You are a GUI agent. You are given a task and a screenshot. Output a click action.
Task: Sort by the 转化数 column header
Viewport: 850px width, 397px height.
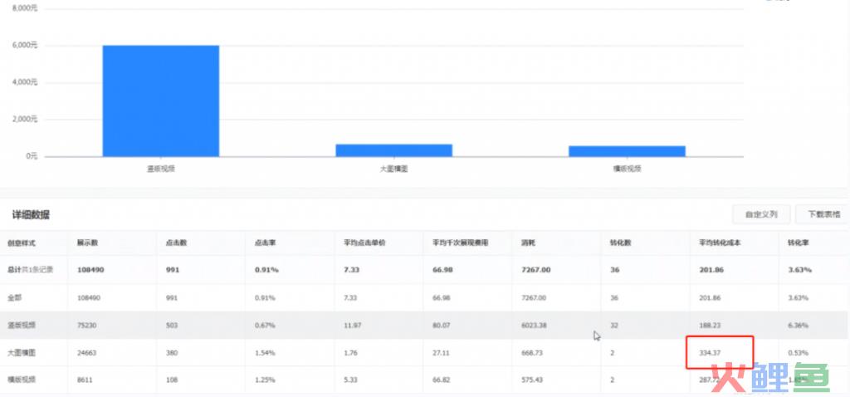point(621,243)
